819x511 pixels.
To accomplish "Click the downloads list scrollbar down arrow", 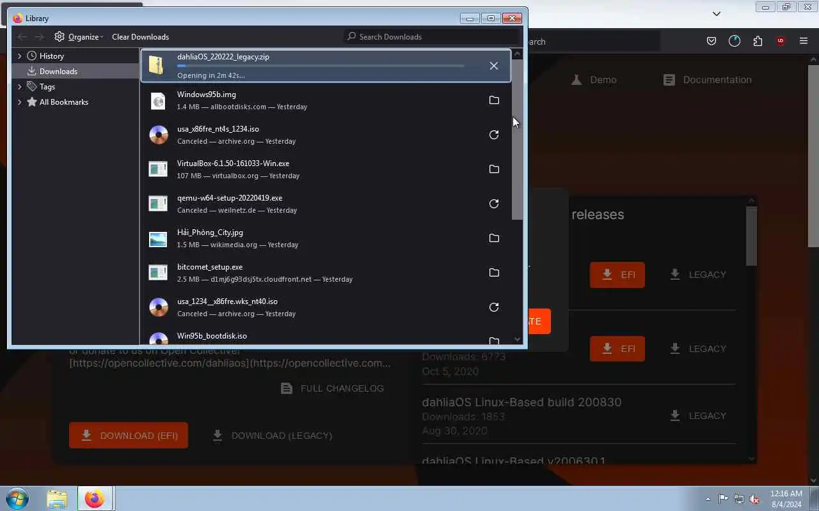I will coord(518,340).
